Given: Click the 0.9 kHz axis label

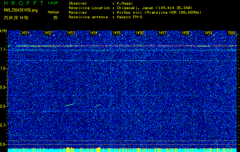Looking at the screenshot, I should [3, 87].
